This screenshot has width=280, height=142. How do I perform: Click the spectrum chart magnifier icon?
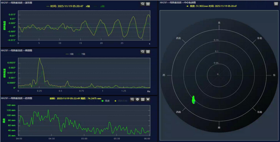click(143, 52)
